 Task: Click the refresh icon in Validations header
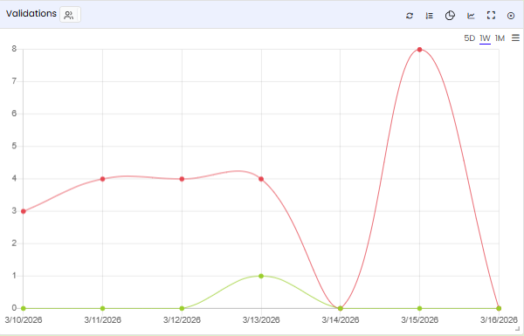(x=410, y=16)
